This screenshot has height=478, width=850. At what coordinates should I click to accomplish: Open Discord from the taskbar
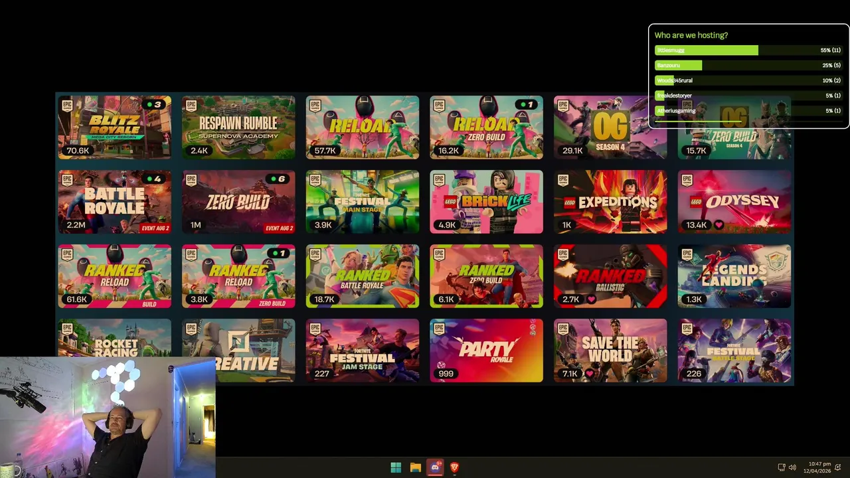(435, 467)
